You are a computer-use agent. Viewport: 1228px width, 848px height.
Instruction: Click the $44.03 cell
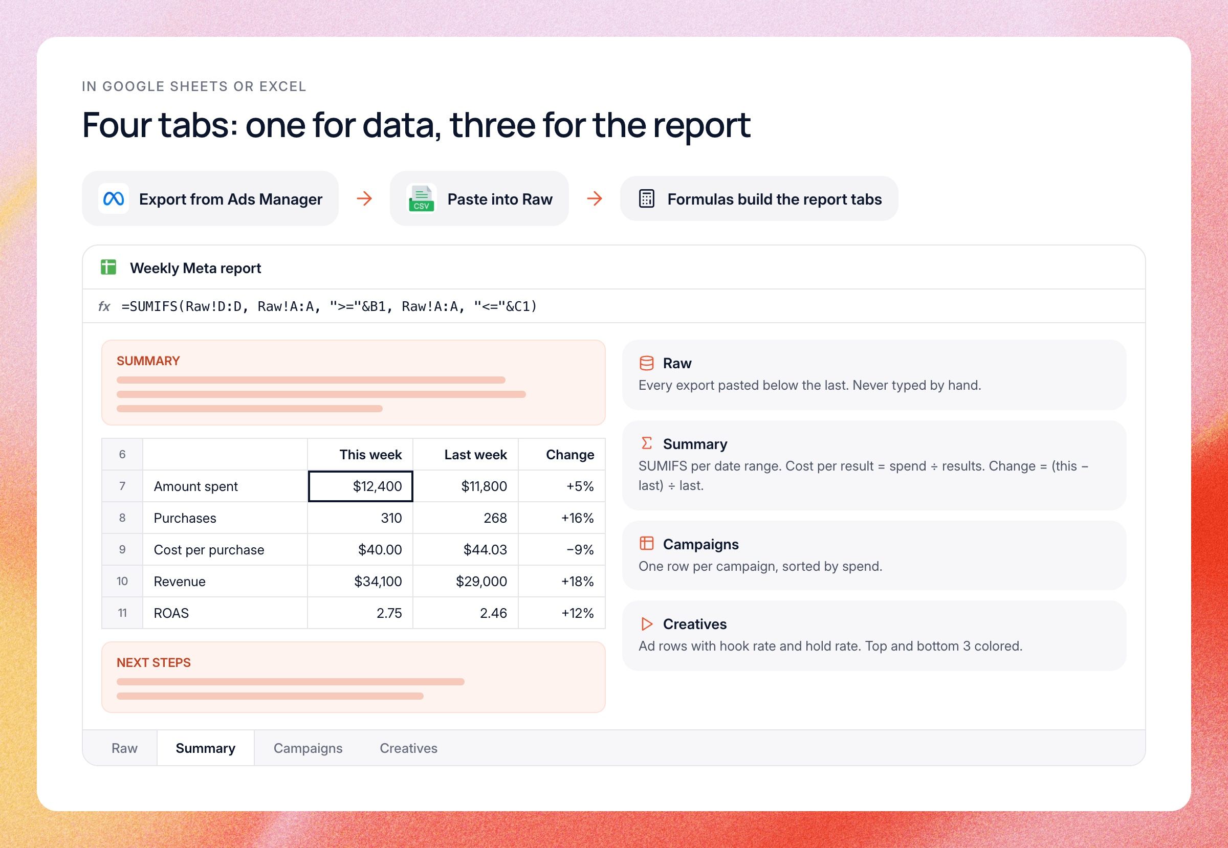click(x=466, y=549)
